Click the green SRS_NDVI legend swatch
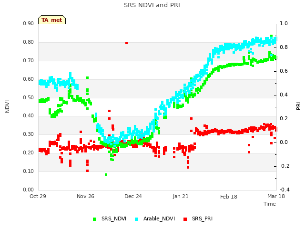The height and width of the screenshot is (228, 305). (95, 219)
